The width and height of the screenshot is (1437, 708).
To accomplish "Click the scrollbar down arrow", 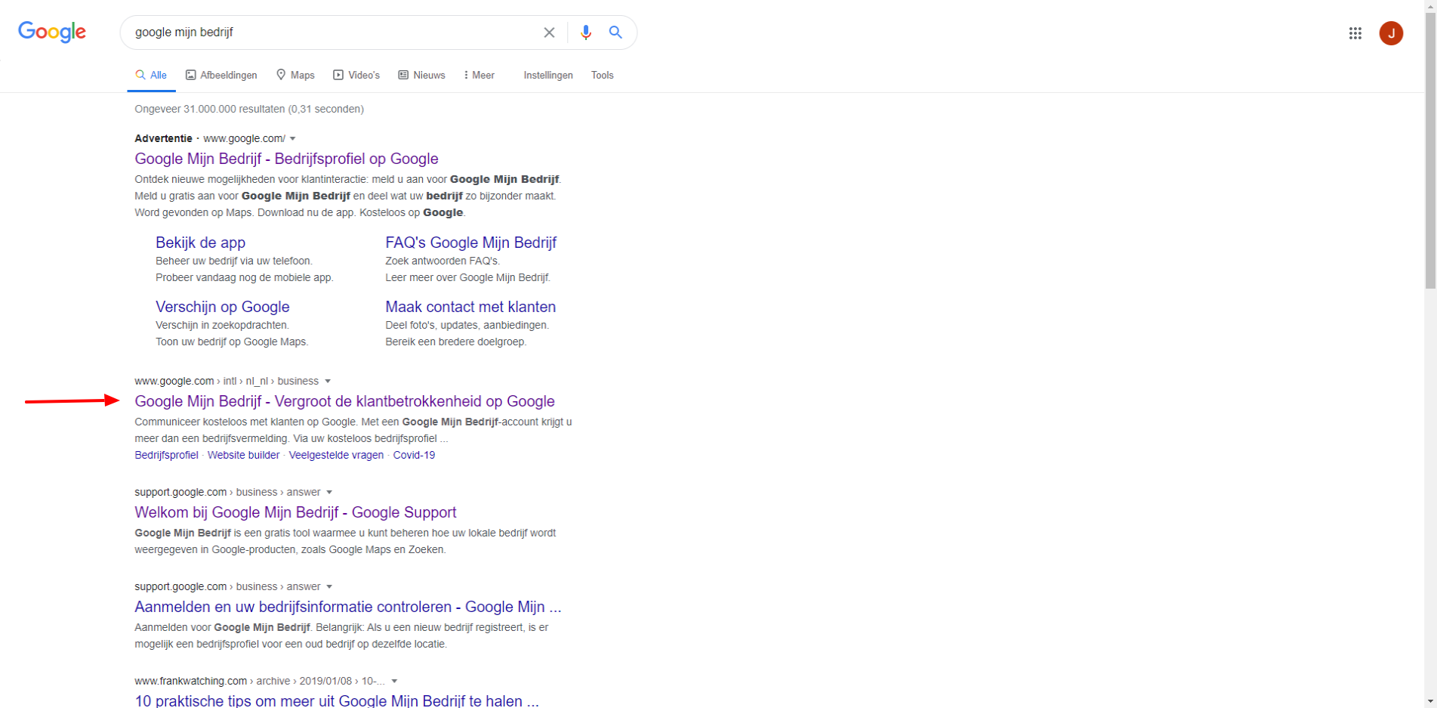I will click(x=1430, y=701).
